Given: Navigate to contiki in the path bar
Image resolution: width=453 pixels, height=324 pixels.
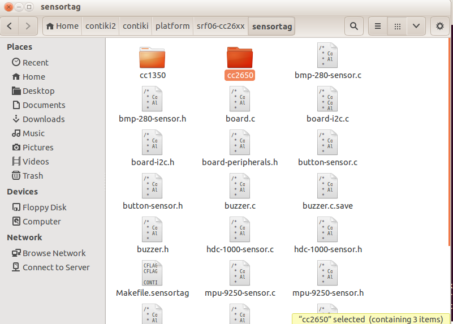Looking at the screenshot, I should (x=136, y=26).
